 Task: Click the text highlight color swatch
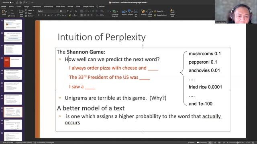pos(70,15)
